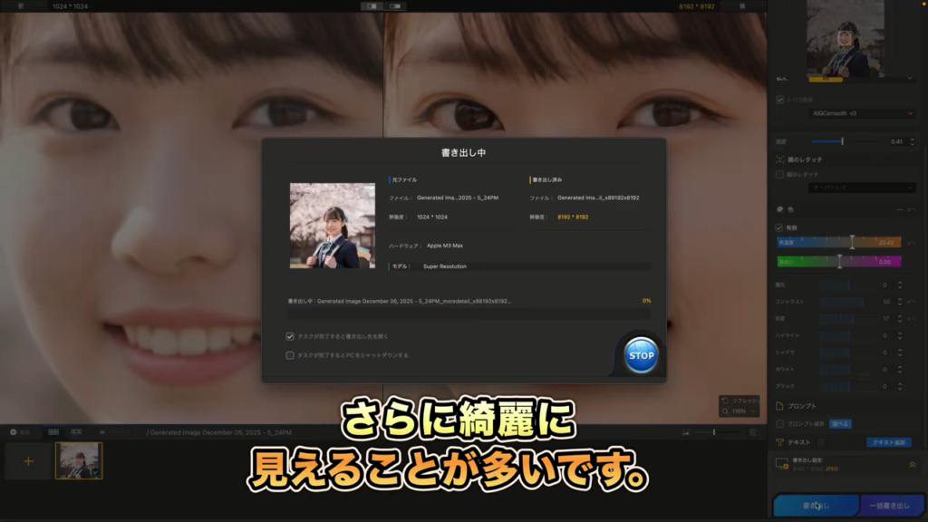928x522 pixels.
Task: Toggle open export folder when task completes
Action: 290,335
